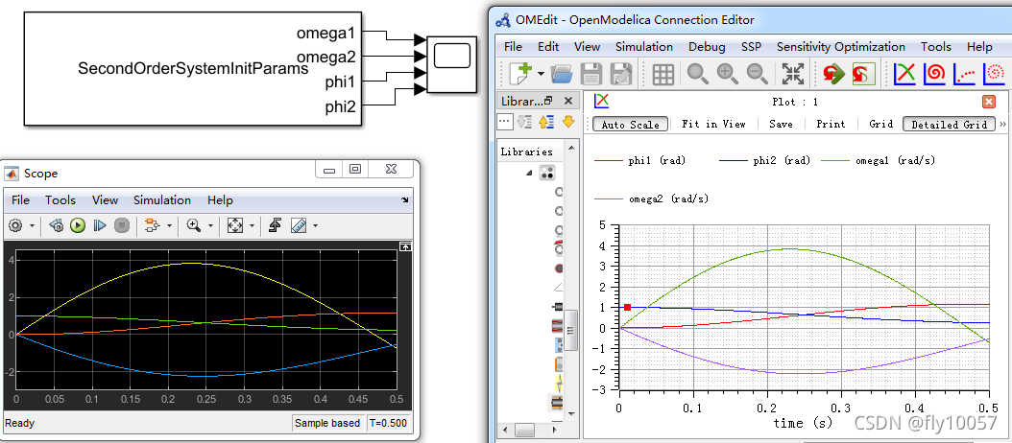Click Save As icon in OMEdit toolbar

621,74
